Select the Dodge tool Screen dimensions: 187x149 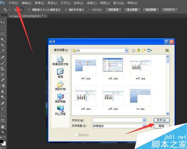pos(3,97)
